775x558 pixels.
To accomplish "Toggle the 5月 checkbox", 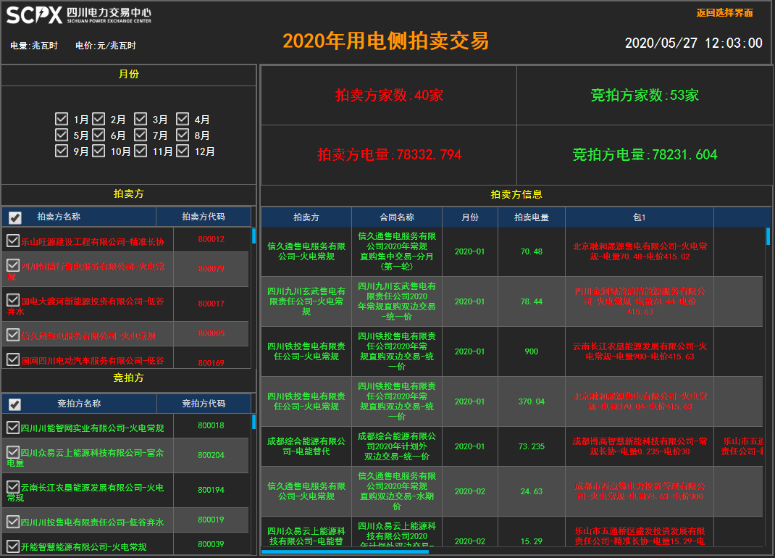I will point(62,135).
